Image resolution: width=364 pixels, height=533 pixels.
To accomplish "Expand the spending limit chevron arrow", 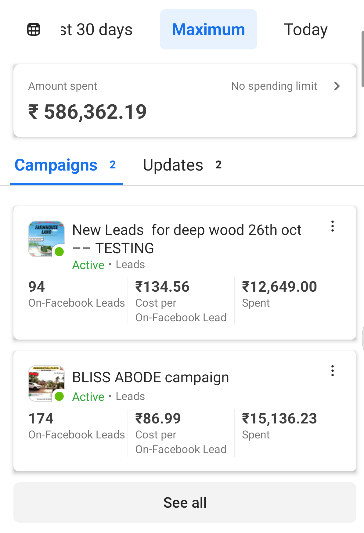I will (x=337, y=86).
